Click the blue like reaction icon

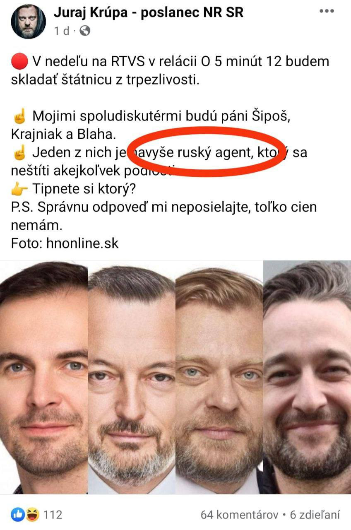18,515
